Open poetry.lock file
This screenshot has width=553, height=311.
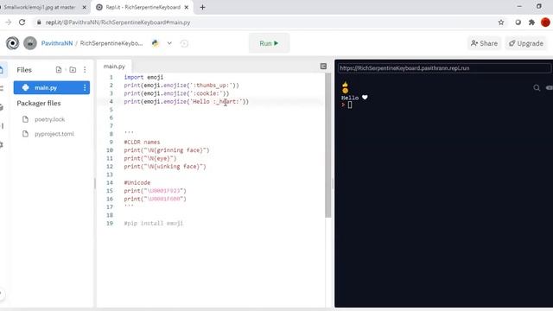[x=50, y=119]
